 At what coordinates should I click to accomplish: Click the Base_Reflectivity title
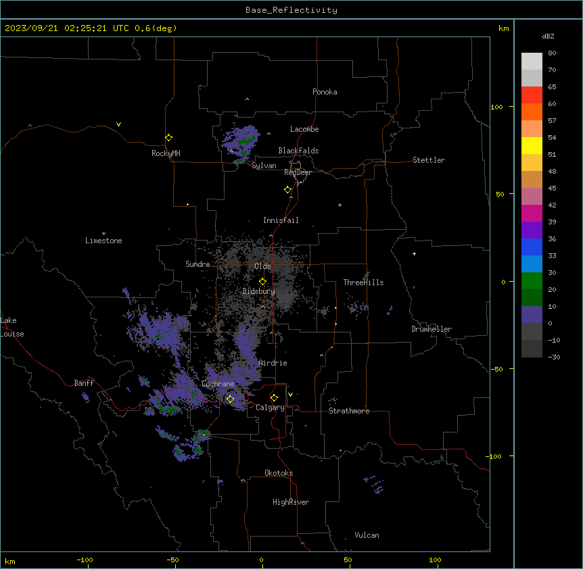(x=291, y=10)
